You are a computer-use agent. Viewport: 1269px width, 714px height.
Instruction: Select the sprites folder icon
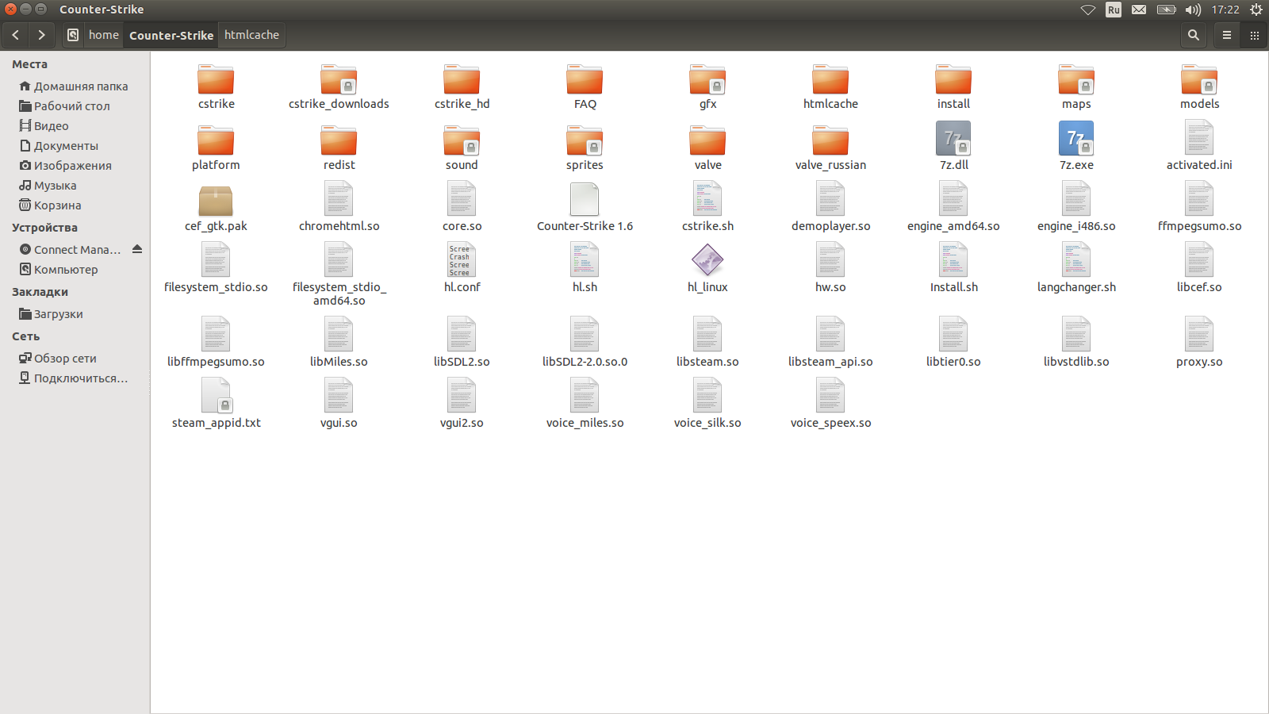585,140
